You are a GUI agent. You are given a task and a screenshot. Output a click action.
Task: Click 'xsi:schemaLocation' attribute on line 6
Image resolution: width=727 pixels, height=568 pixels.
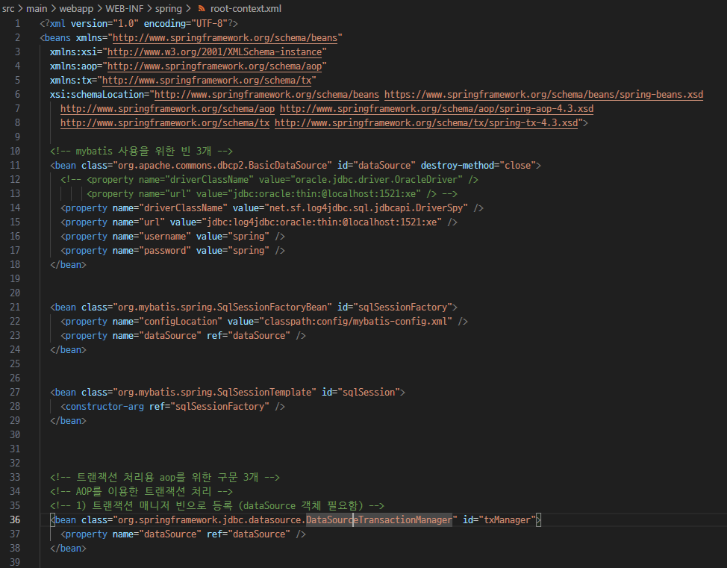[x=97, y=95]
